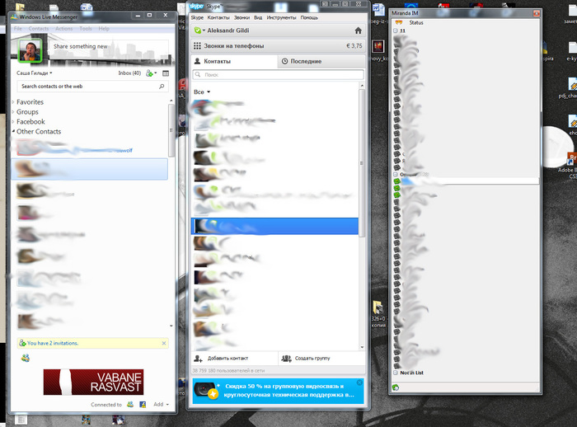Click the € 3,75 credit balance

354,46
